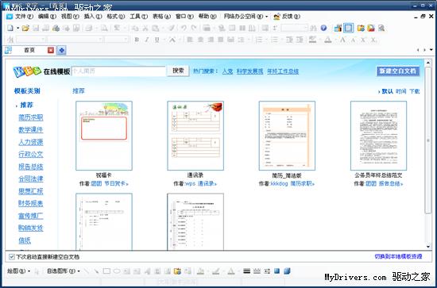Open the 表格 menu

(x=161, y=17)
